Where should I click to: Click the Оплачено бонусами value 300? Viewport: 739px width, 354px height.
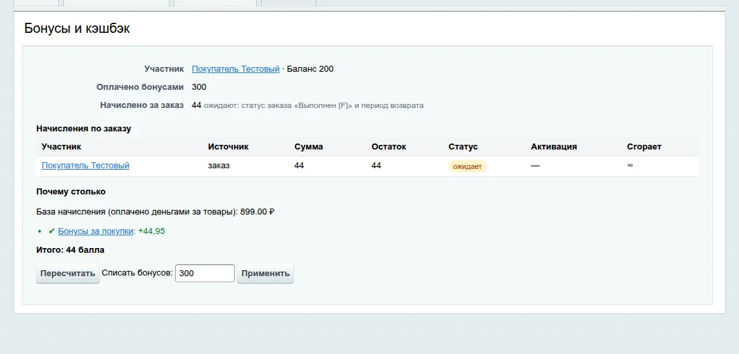199,87
